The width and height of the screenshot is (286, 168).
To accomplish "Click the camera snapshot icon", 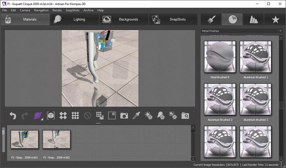I will point(124,116).
